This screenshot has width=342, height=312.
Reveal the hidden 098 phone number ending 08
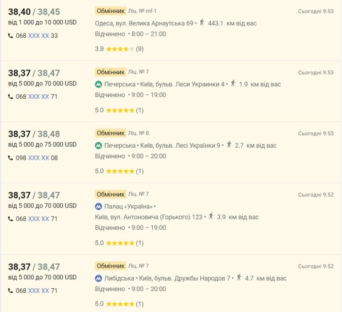39,158
